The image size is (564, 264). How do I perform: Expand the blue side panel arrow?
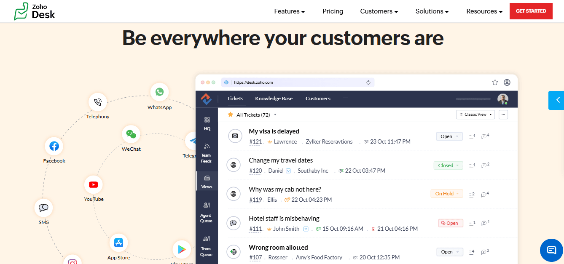click(556, 100)
